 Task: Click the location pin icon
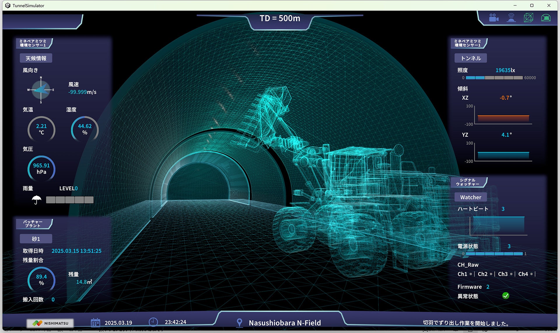(239, 322)
